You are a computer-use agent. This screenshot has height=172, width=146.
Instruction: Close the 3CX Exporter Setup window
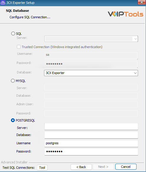pyautogui.click(x=142, y=2)
